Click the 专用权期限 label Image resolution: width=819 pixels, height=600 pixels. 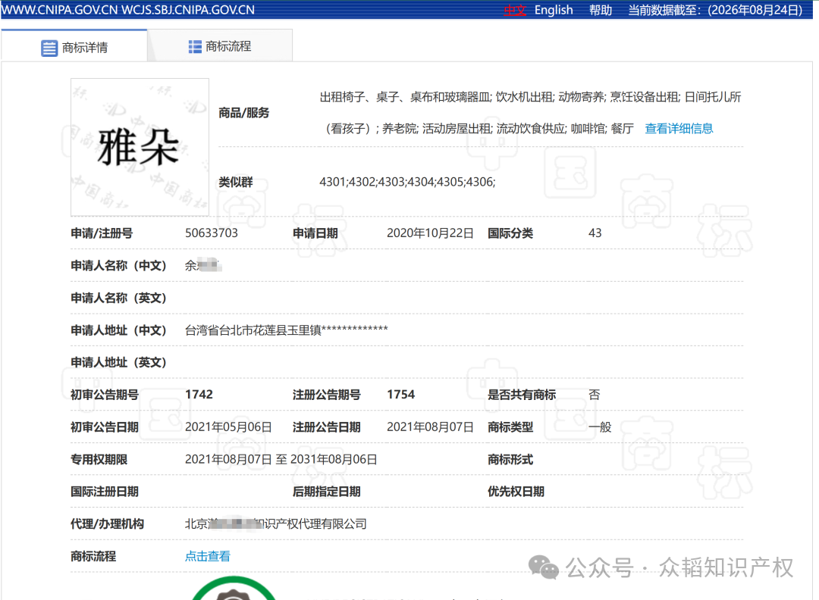[x=99, y=460]
